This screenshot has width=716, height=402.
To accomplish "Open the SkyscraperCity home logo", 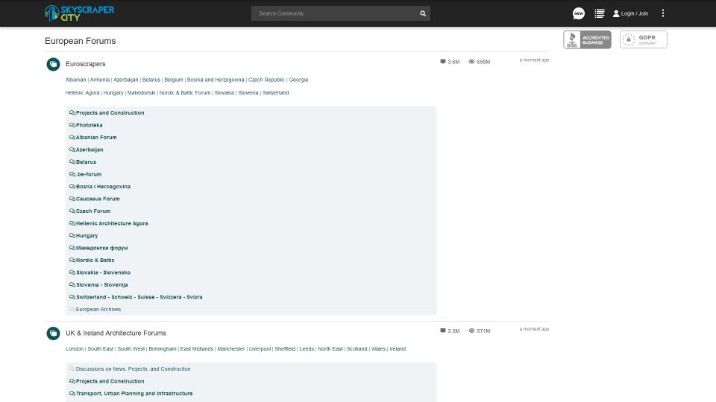I will click(x=80, y=13).
